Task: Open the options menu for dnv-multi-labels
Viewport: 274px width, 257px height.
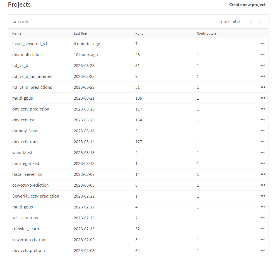Action: 263,54
